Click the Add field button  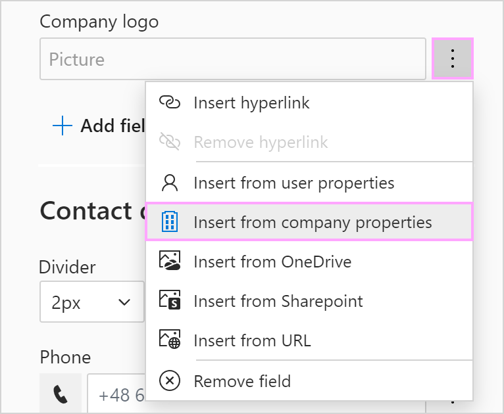point(99,126)
